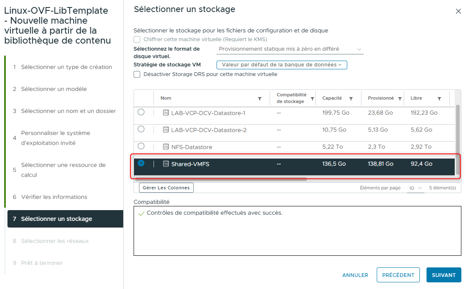Image resolution: width=468 pixels, height=289 pixels.
Task: Select the NFS-Datastore row
Action: coord(207,146)
